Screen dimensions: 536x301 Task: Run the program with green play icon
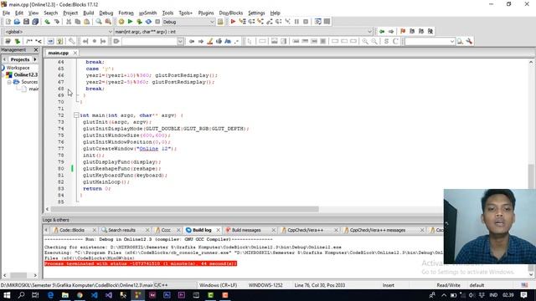click(131, 22)
